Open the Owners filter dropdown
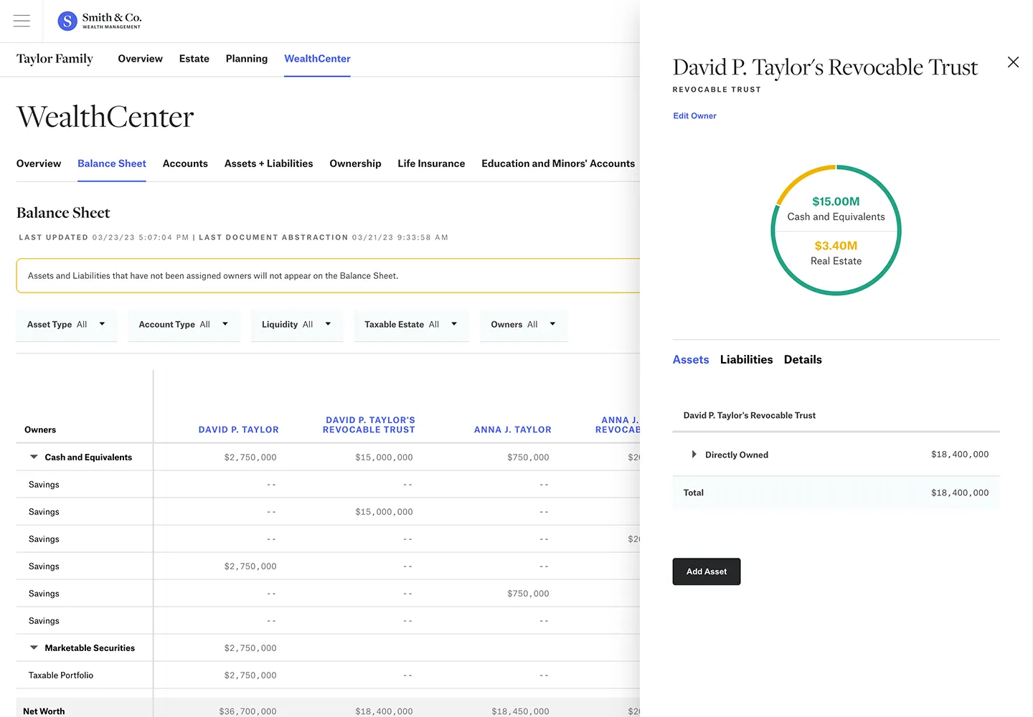 (x=524, y=325)
